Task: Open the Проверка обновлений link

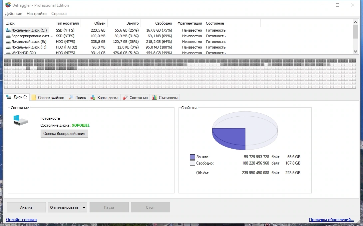Action: 331,220
